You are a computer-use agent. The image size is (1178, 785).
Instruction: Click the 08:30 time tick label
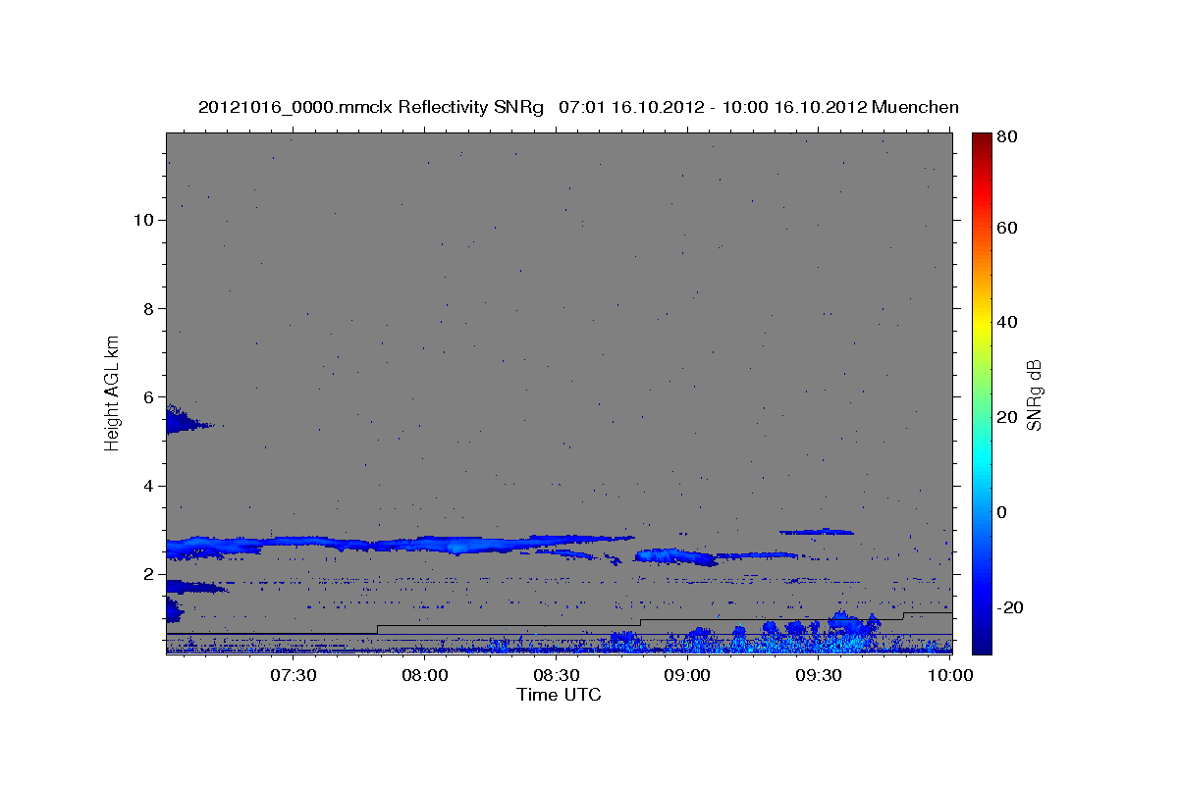coord(556,676)
